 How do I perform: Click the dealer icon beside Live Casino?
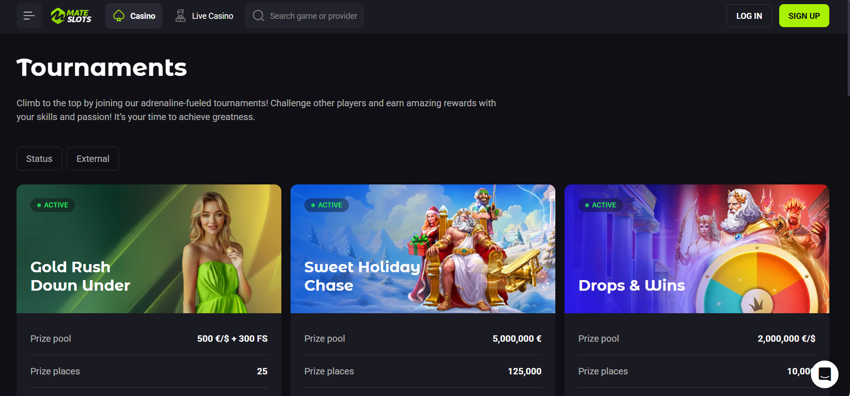180,16
